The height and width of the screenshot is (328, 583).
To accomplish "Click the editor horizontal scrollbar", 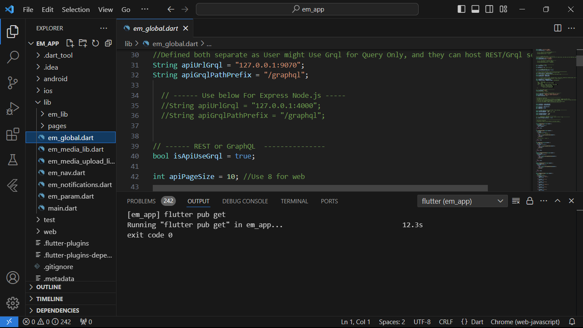I will pos(320,188).
